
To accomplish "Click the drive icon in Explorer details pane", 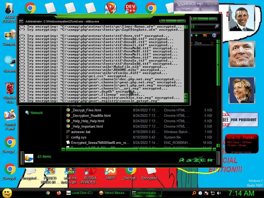I will coord(29,158).
